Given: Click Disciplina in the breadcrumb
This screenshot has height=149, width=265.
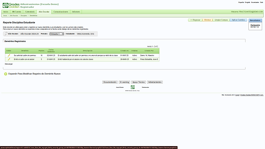Looking at the screenshot, I should tap(24, 16).
